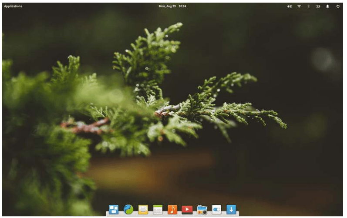The image size is (347, 218).
Task: Open the battery power indicator
Action: point(318,7)
